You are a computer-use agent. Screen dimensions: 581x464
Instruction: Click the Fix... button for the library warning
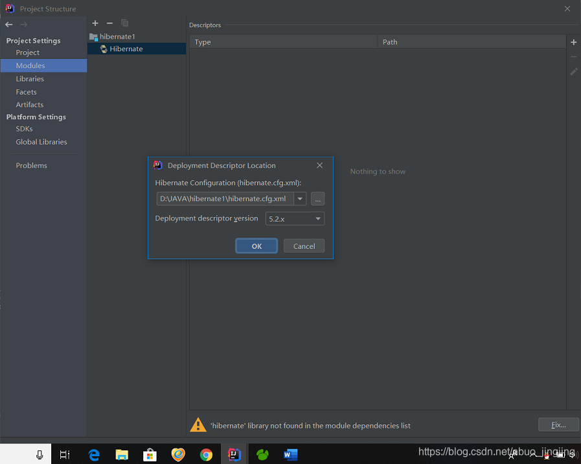click(558, 424)
